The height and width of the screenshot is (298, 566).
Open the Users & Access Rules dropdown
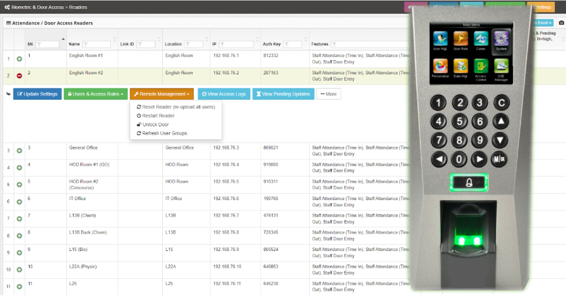click(x=95, y=94)
